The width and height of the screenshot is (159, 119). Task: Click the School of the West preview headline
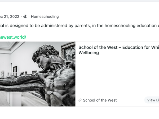[119, 50]
